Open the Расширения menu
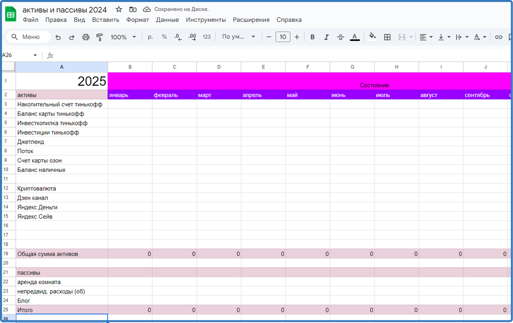Screen dimensions: 513x323 click(x=251, y=20)
